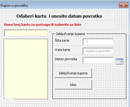Click the 'Datum povratka' label
The width and height of the screenshot is (130, 107).
click(x=66, y=59)
